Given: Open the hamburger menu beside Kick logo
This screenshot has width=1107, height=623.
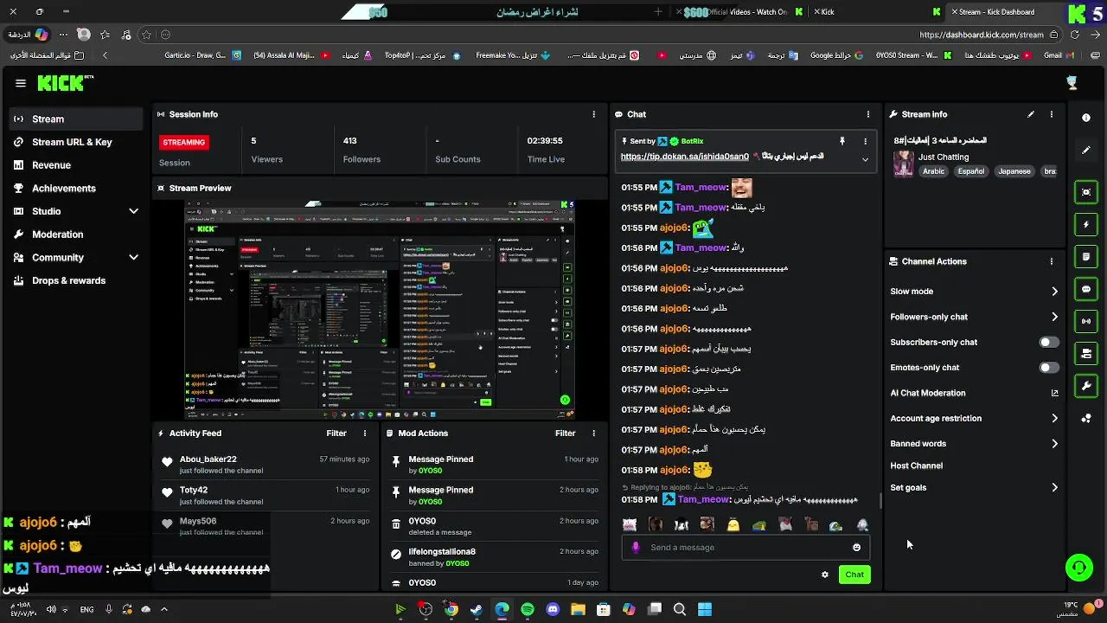Looking at the screenshot, I should pyautogui.click(x=21, y=83).
